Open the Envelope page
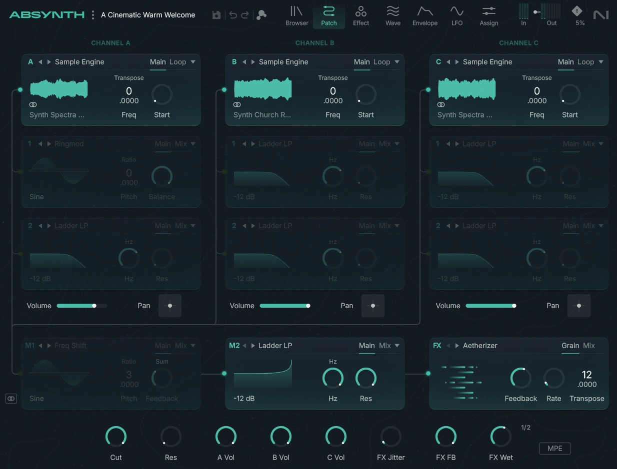This screenshot has width=617, height=469. coord(425,15)
